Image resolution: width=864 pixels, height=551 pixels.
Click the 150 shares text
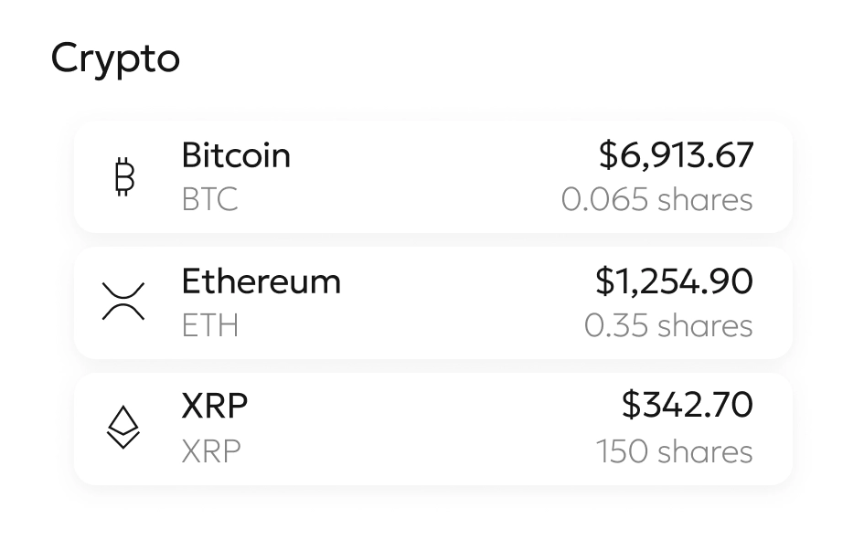pyautogui.click(x=674, y=451)
